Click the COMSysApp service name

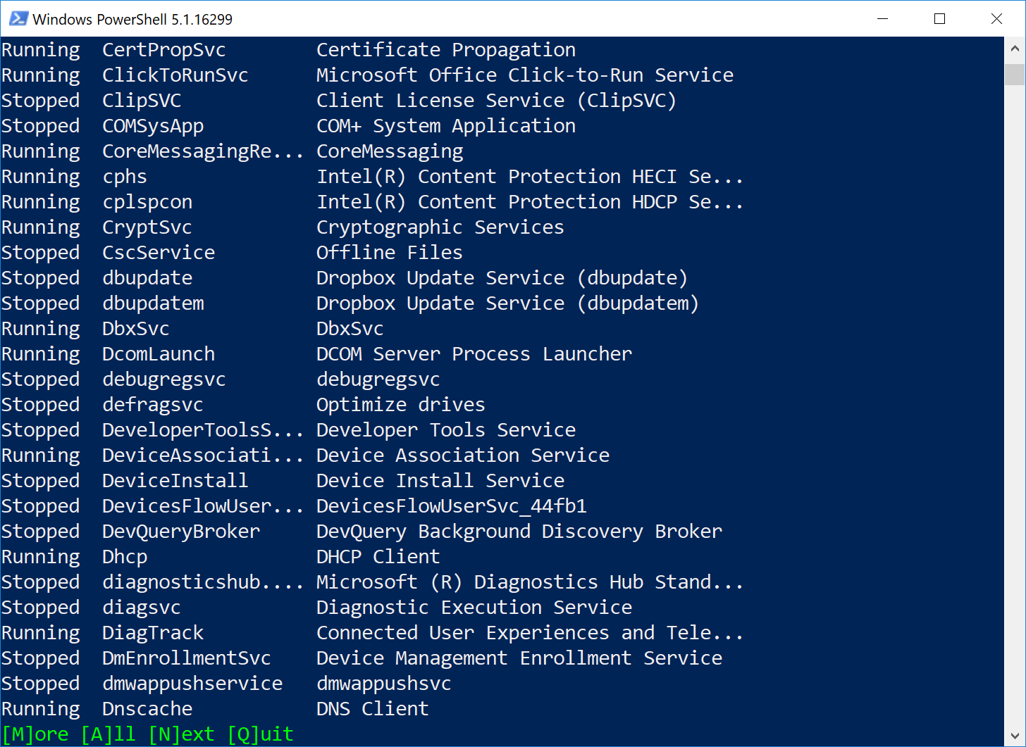[153, 126]
